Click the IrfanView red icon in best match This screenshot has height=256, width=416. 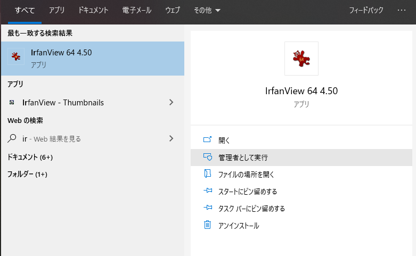(16, 56)
